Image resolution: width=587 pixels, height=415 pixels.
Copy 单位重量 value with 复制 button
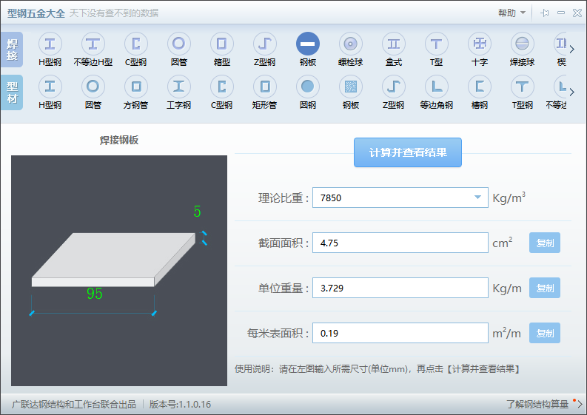545,288
